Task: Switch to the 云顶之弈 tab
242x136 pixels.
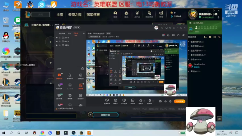Action: pos(75,15)
